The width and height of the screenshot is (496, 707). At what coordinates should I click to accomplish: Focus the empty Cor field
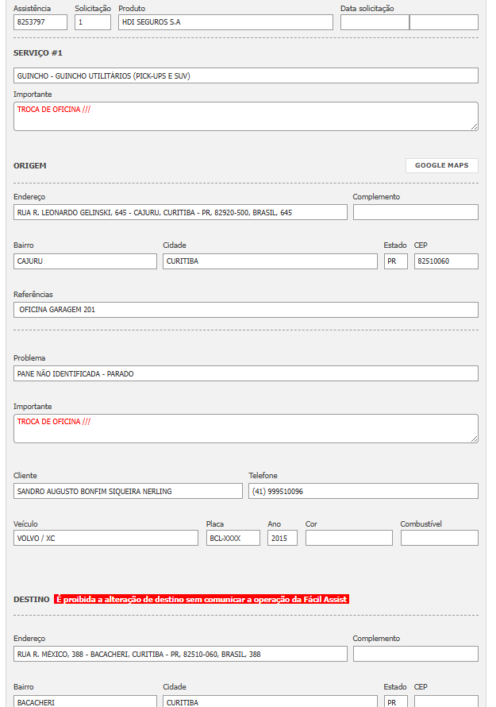pyautogui.click(x=348, y=538)
